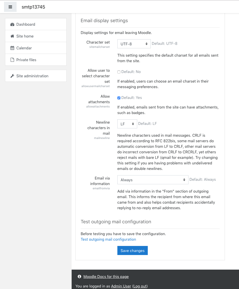
Task: Open the Newline characters LF dropdown
Action: pos(127,124)
